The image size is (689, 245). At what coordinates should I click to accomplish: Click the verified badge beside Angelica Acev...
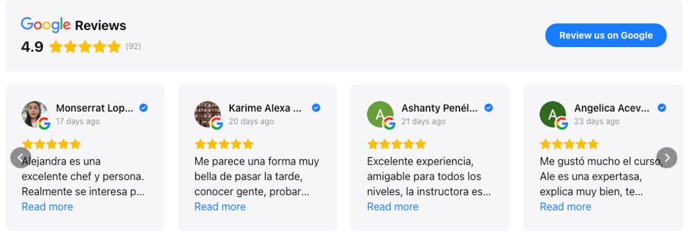pyautogui.click(x=662, y=107)
